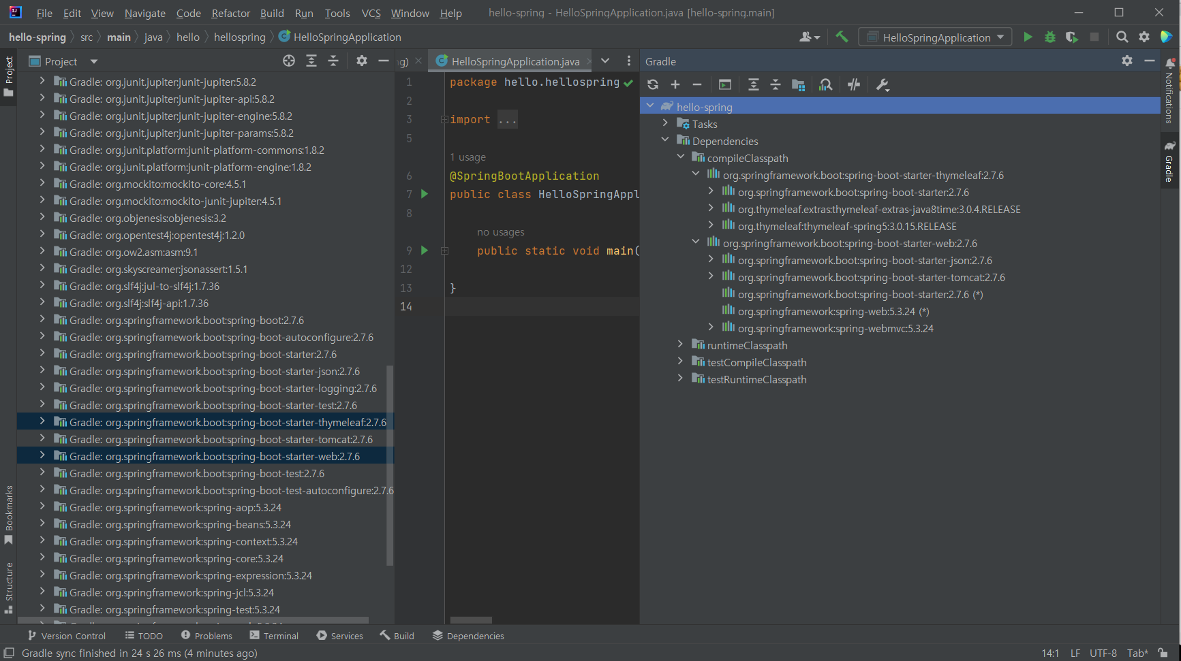The image size is (1181, 661).
Task: Click the Link Gradle project plus icon
Action: pos(675,85)
